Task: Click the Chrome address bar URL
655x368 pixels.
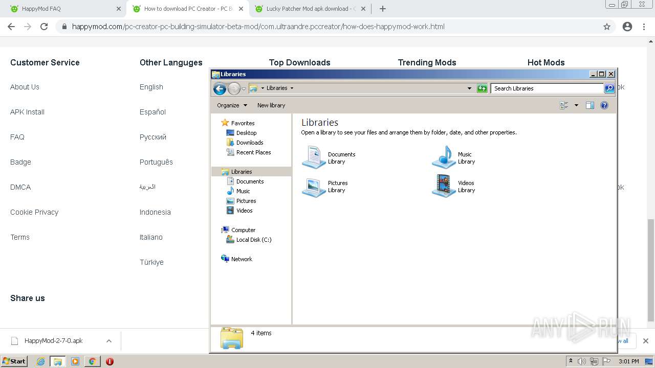Action: tap(258, 27)
